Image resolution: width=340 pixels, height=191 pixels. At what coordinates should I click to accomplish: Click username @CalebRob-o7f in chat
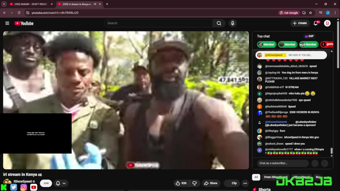pyautogui.click(x=274, y=87)
